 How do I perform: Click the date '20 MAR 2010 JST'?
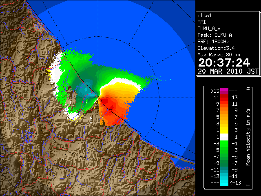point(228,71)
